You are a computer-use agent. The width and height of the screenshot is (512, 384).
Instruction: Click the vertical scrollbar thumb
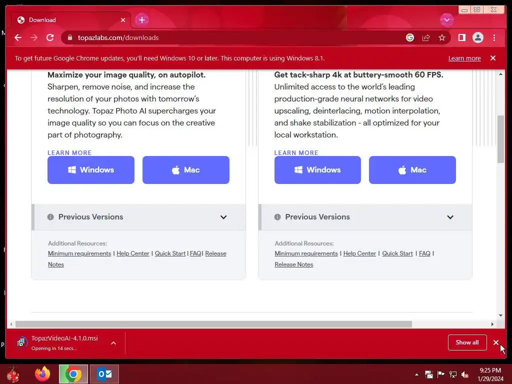pyautogui.click(x=500, y=139)
